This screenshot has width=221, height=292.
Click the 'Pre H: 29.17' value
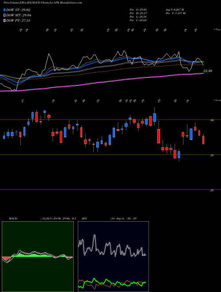pos(138,13)
